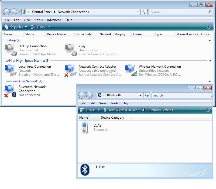Collapse the Dial-up group
Image resolution: width=216 pixels, height=189 pixels.
click(x=210, y=40)
